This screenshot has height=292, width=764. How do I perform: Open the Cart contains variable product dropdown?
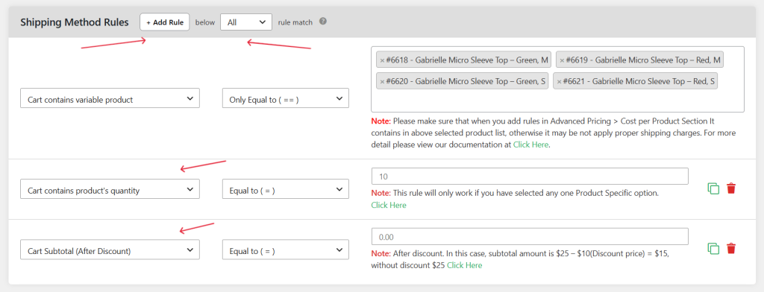click(x=110, y=98)
